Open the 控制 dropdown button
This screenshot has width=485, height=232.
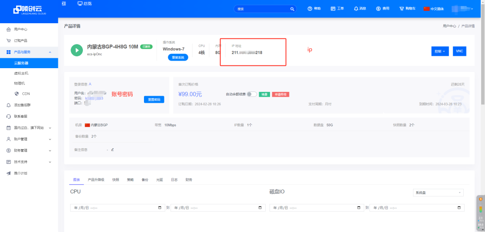(x=440, y=51)
